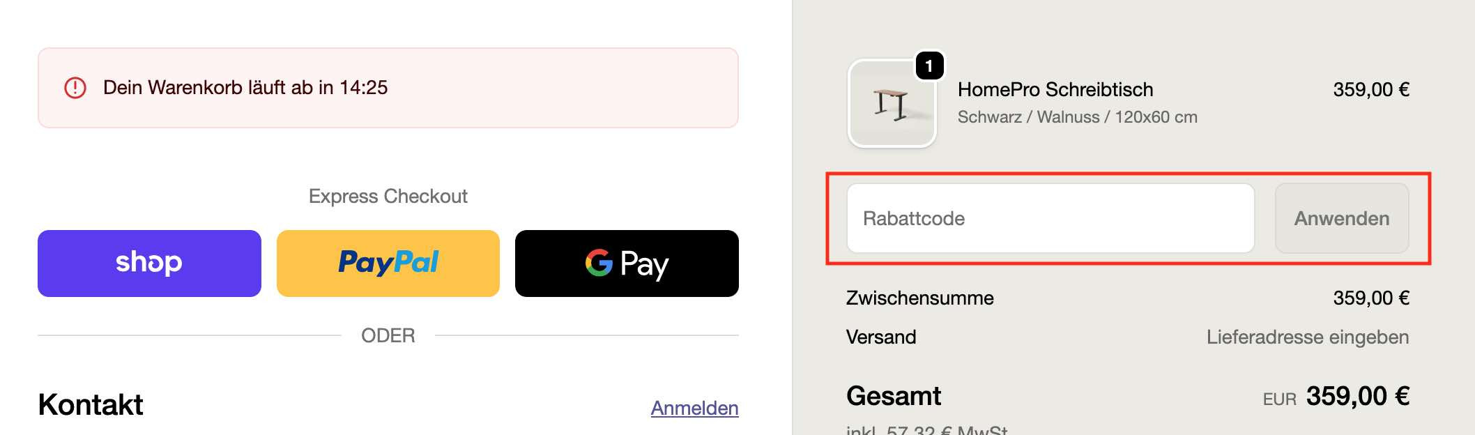The height and width of the screenshot is (435, 1475).
Task: Select the Kontakt section heading
Action: click(x=91, y=403)
